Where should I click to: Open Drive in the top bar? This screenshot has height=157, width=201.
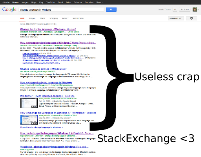coord(68,2)
